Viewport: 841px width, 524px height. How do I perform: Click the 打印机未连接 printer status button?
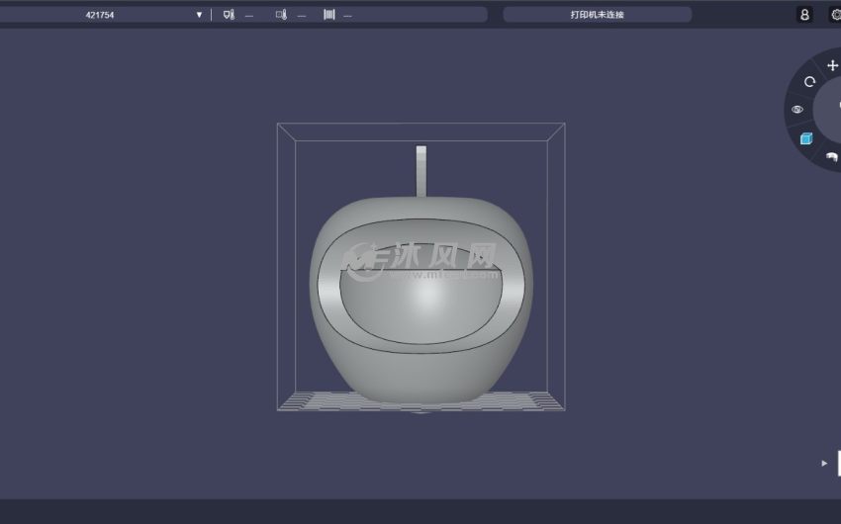pos(597,15)
